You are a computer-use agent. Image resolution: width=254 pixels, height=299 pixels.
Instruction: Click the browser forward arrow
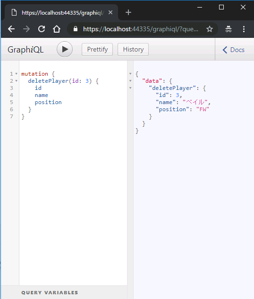(26, 29)
